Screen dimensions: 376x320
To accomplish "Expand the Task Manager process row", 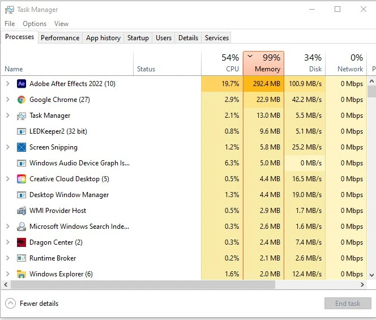I will [8, 116].
